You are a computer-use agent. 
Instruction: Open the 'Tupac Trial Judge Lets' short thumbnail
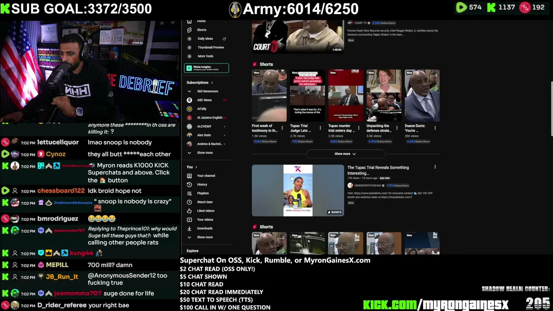coord(307,95)
